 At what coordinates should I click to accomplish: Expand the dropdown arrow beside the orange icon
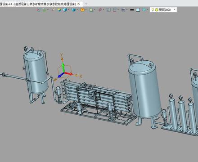point(86,10)
